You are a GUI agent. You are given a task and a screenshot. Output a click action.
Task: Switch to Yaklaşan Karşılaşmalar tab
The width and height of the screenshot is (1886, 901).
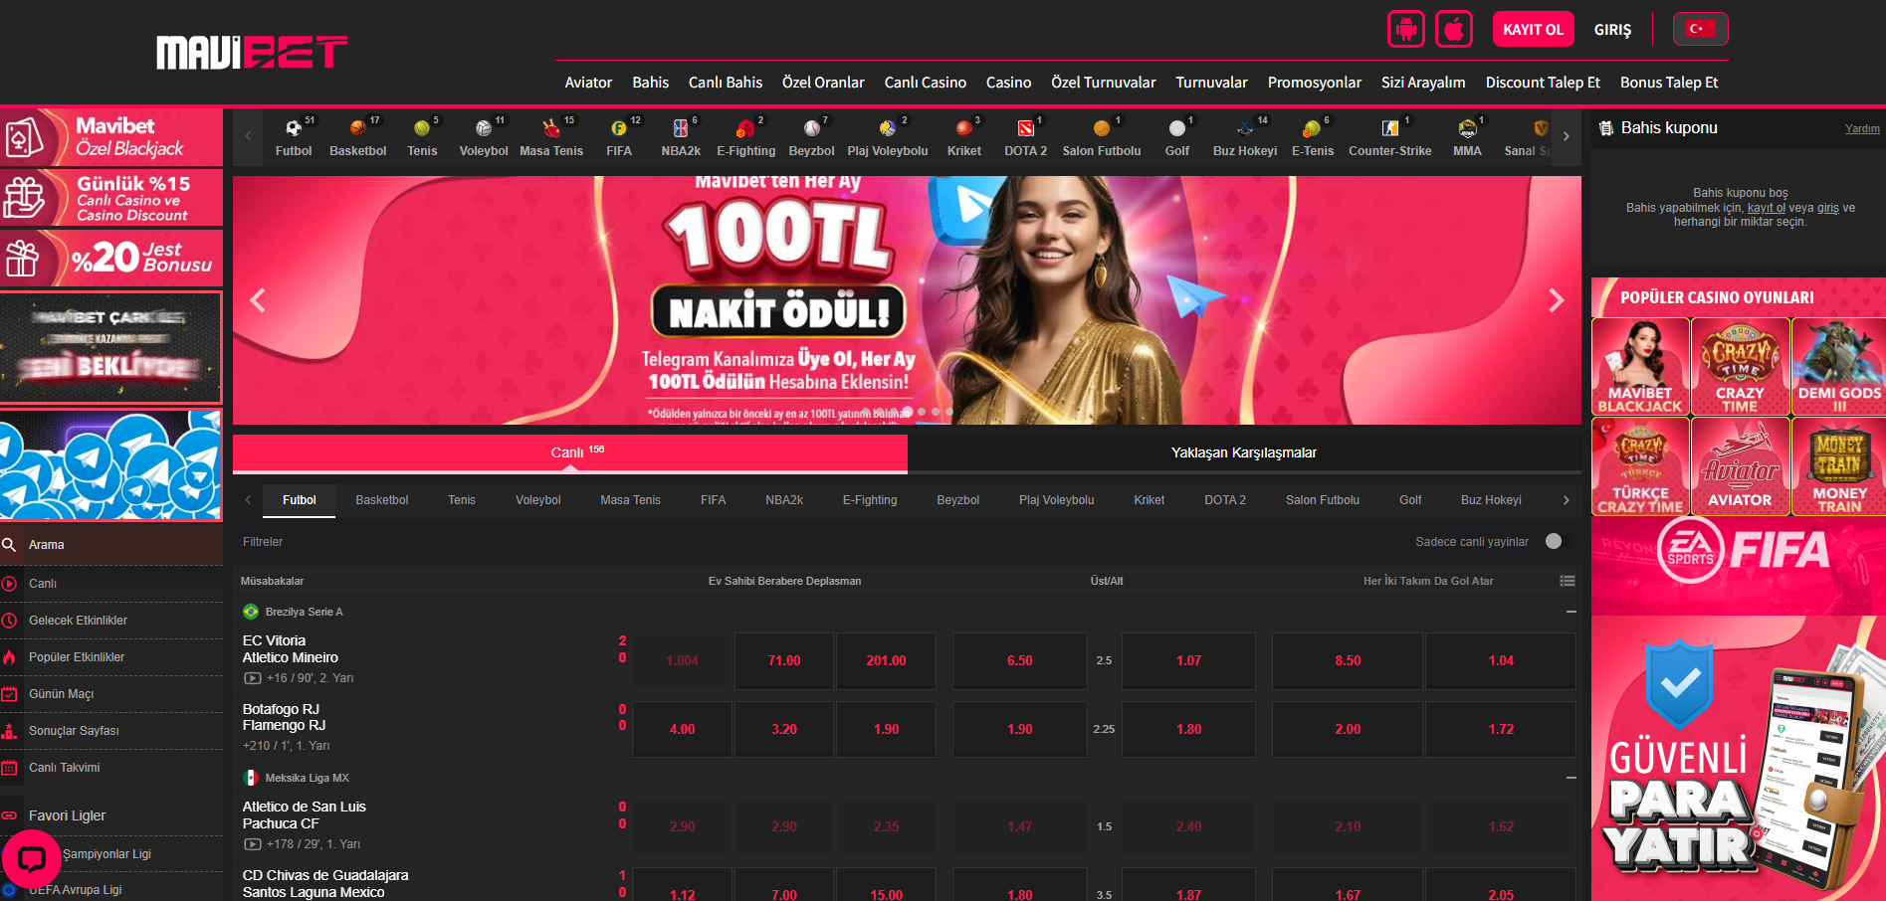pyautogui.click(x=1243, y=452)
